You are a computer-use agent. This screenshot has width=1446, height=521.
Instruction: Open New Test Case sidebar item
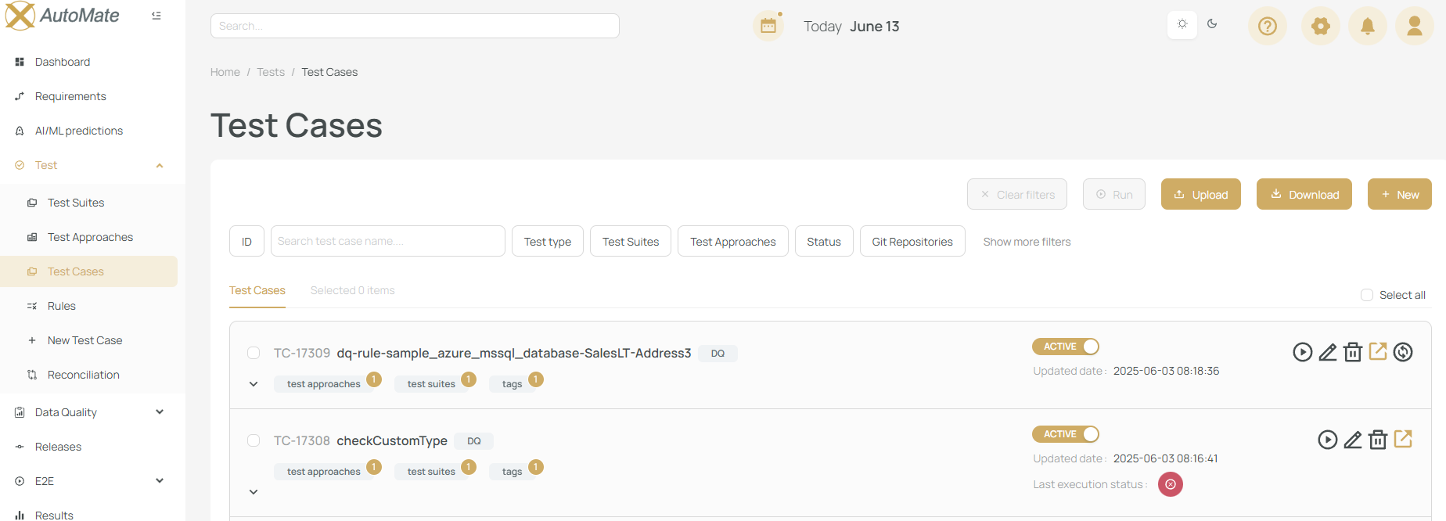(85, 340)
